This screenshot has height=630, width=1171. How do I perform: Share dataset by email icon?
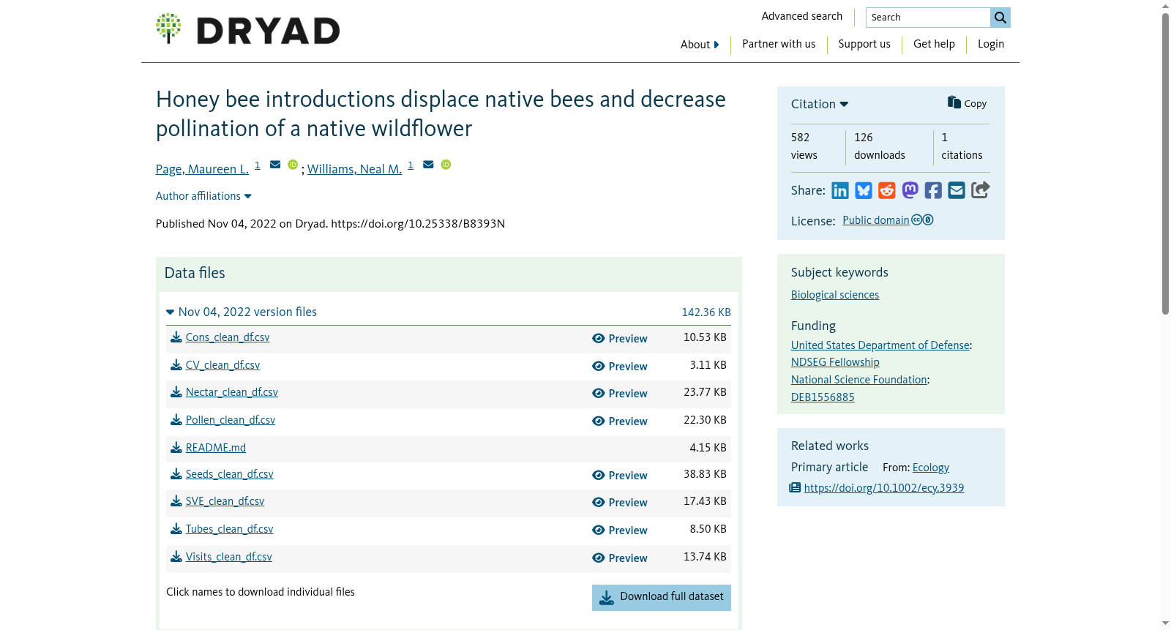[957, 191]
